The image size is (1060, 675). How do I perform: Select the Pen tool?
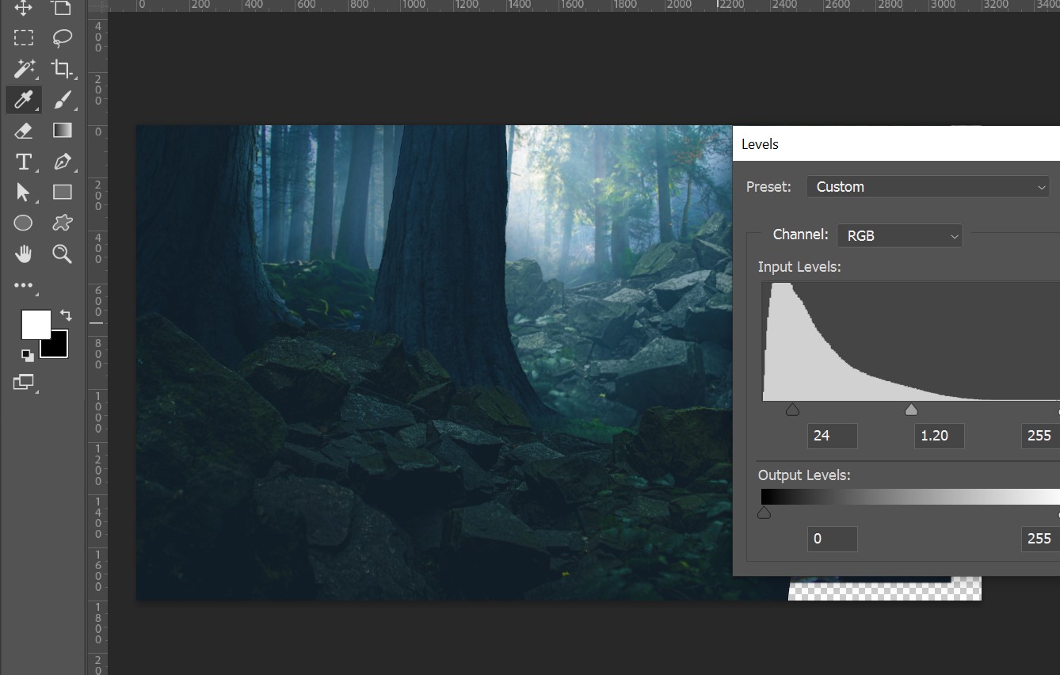[62, 162]
